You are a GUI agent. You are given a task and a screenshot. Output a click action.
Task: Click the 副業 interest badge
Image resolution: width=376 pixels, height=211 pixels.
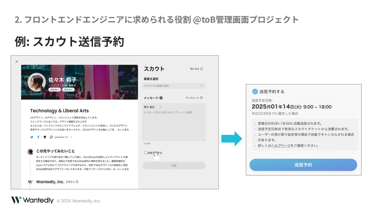pos(68,89)
